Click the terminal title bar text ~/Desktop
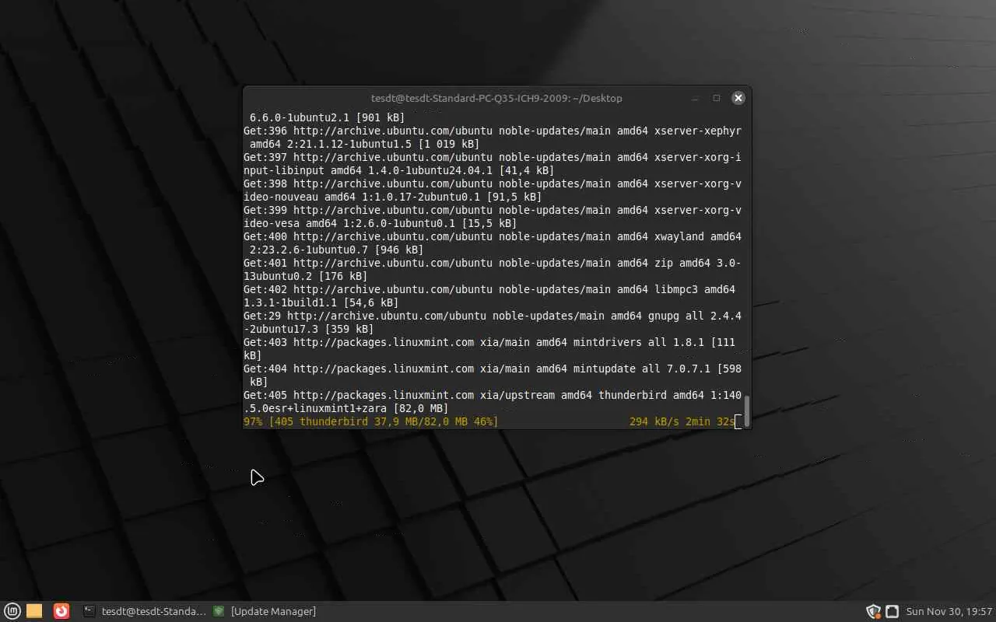The width and height of the screenshot is (996, 622). pyautogui.click(x=598, y=98)
